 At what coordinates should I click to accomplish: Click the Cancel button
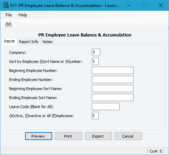click(x=128, y=136)
